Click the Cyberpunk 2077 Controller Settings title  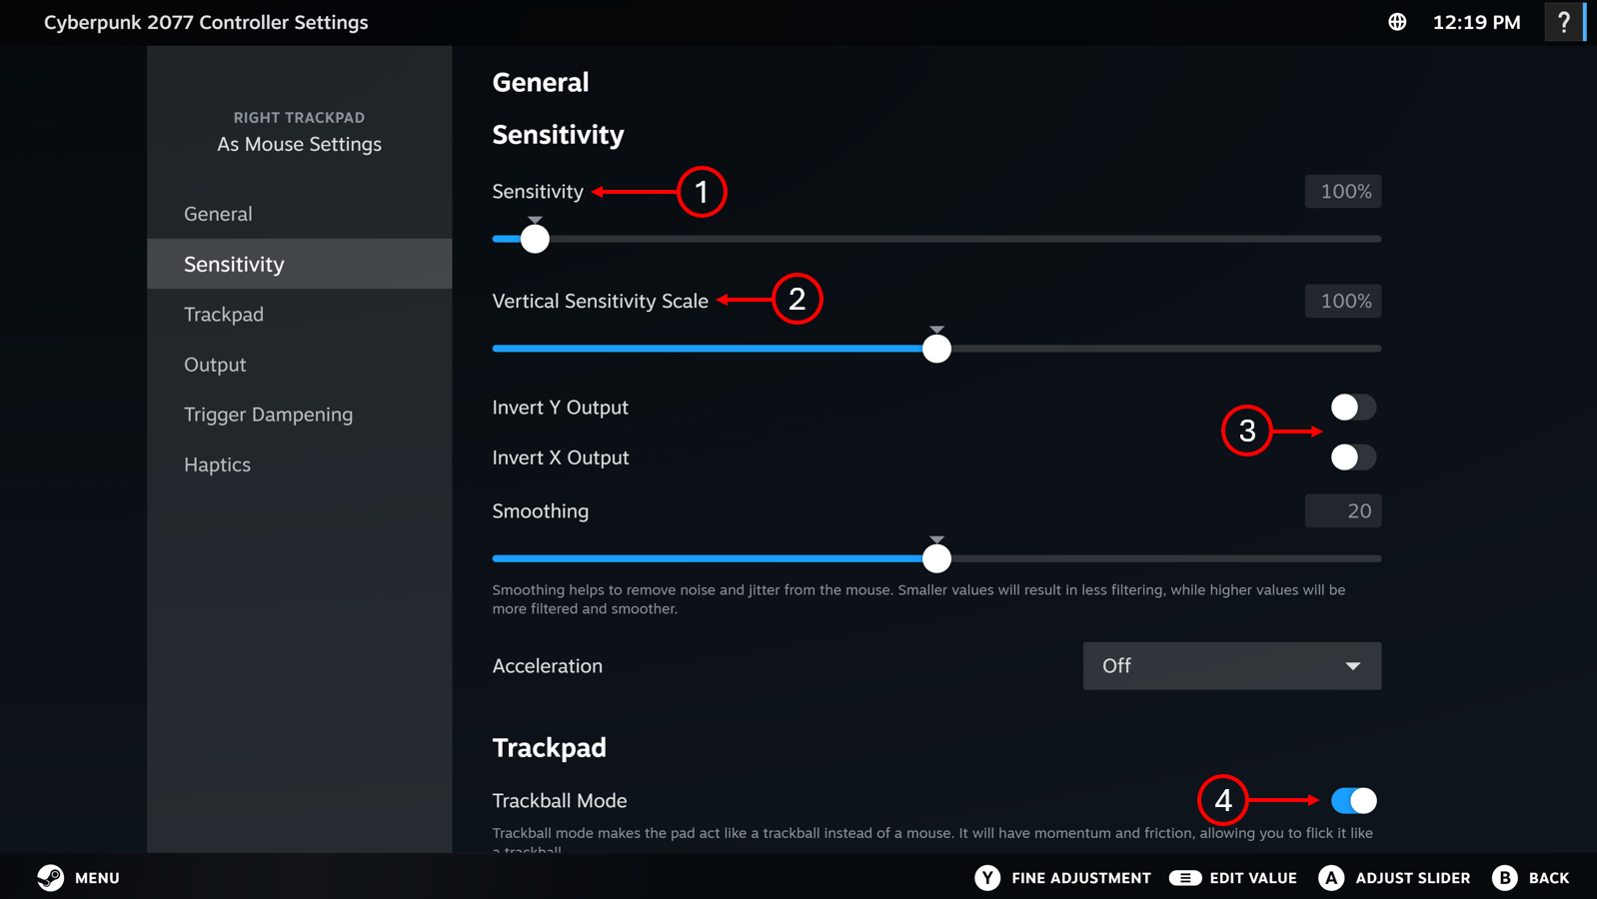(206, 22)
